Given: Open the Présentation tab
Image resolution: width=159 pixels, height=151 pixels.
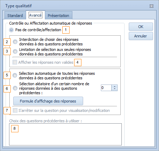Looking at the screenshot, I should tap(58, 16).
